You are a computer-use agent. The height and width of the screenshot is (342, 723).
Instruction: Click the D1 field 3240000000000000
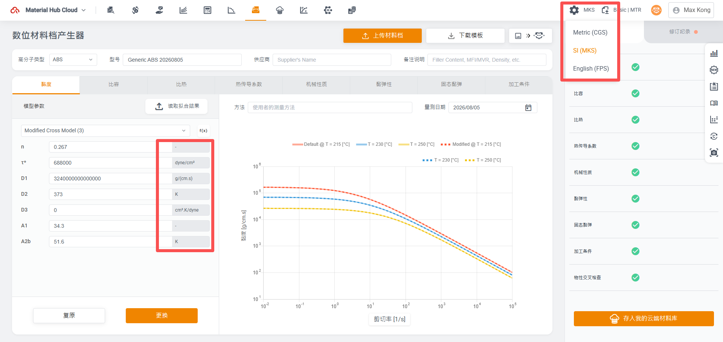point(110,179)
